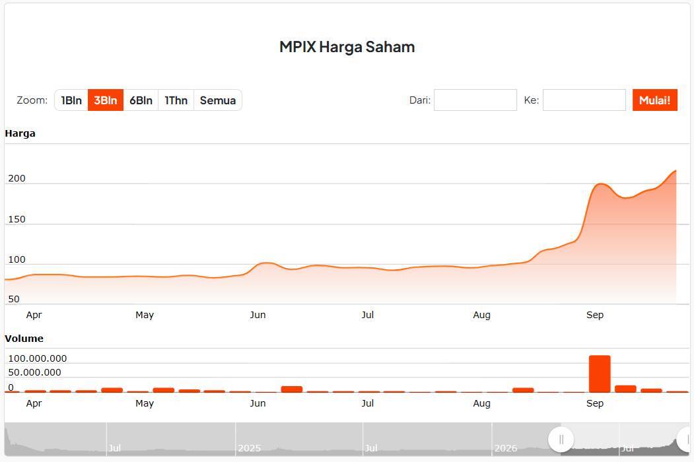Focus the Ke date input field
Screen dimensions: 694x462
pos(584,100)
